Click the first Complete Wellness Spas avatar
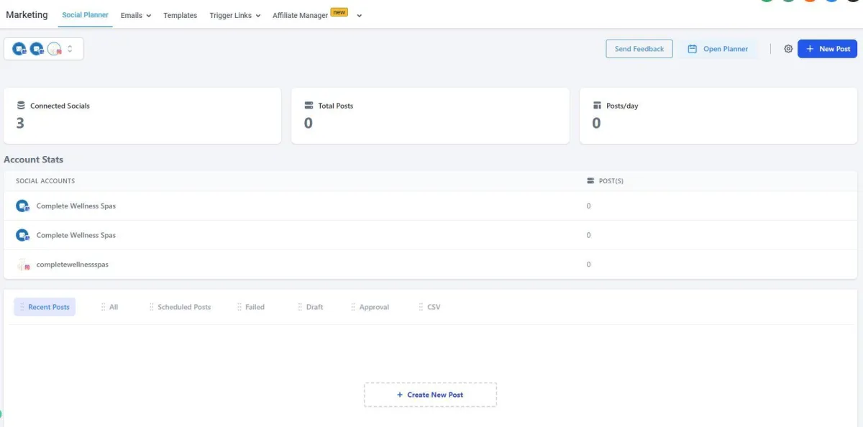The height and width of the screenshot is (427, 863). click(x=22, y=206)
